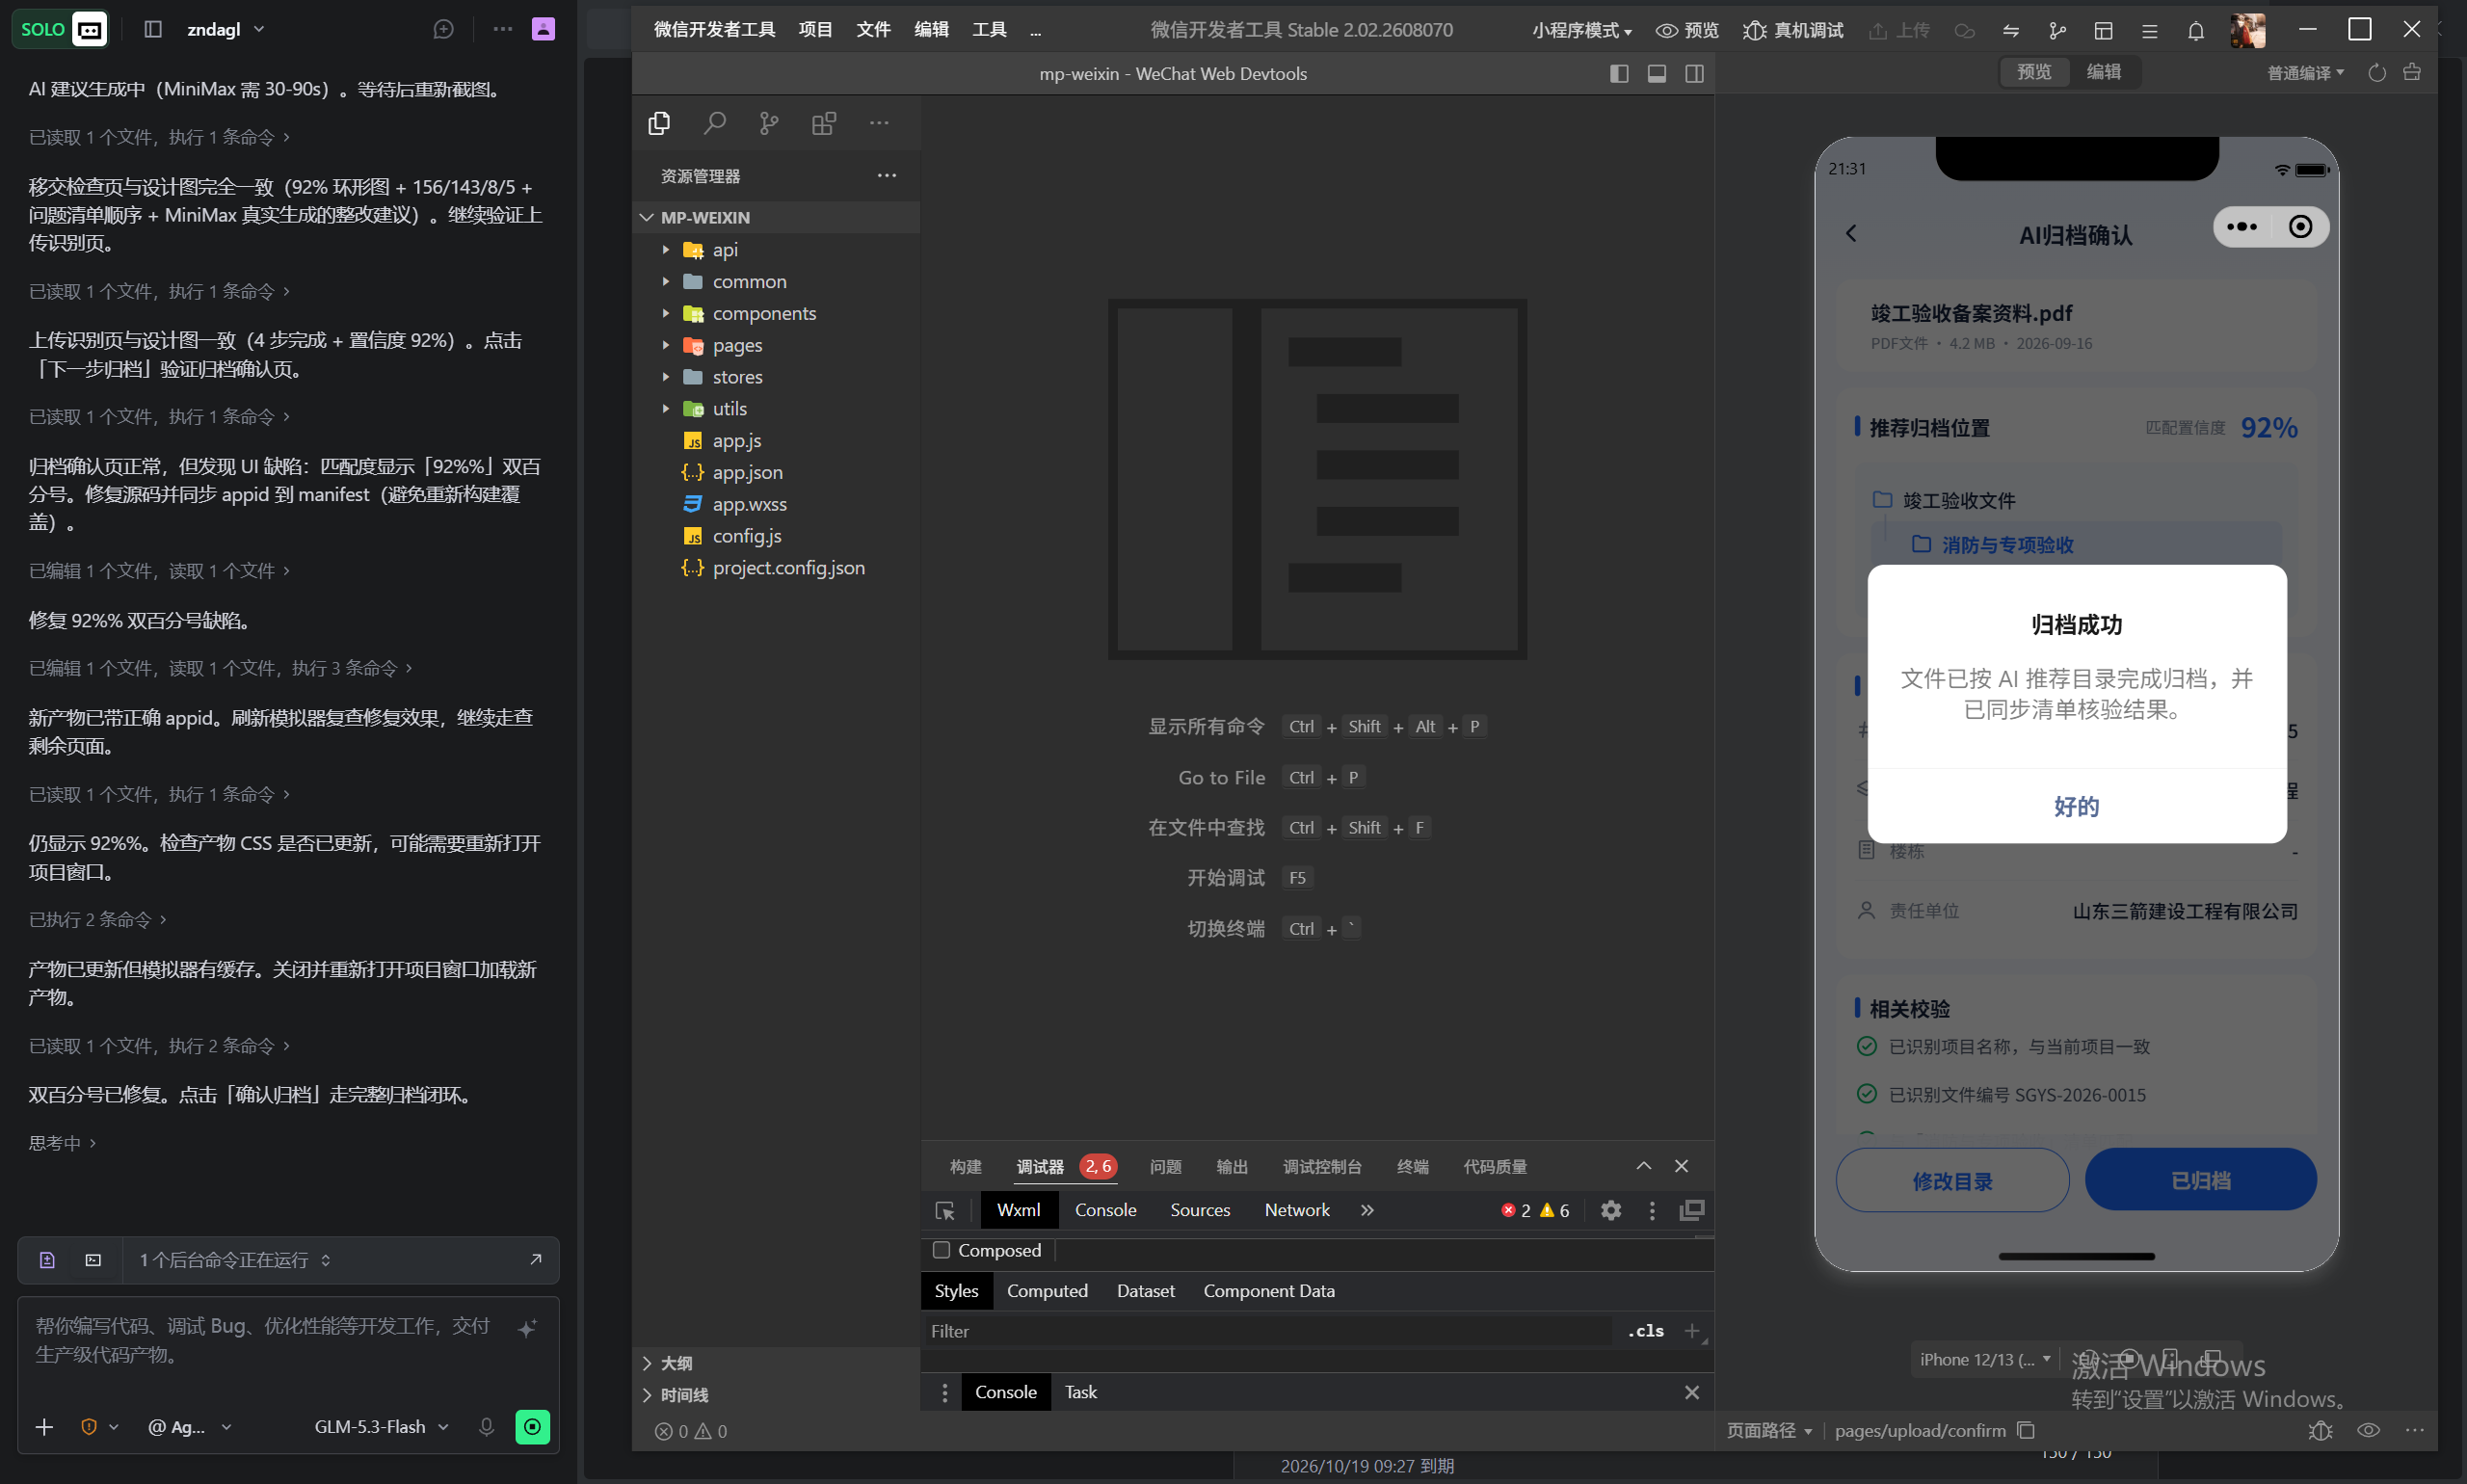Click the clear cache icon next to refresh

point(2412,72)
